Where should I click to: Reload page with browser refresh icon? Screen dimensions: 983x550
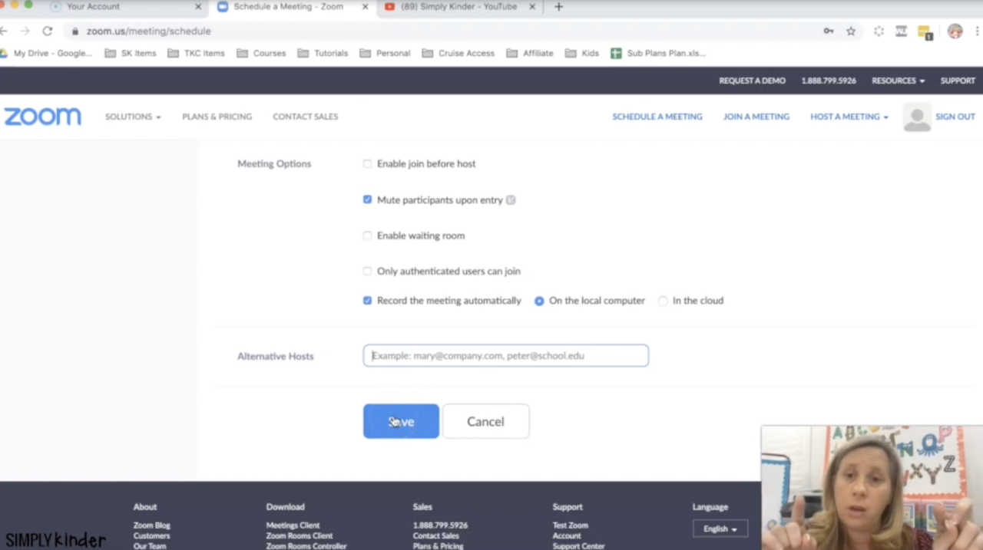point(48,31)
